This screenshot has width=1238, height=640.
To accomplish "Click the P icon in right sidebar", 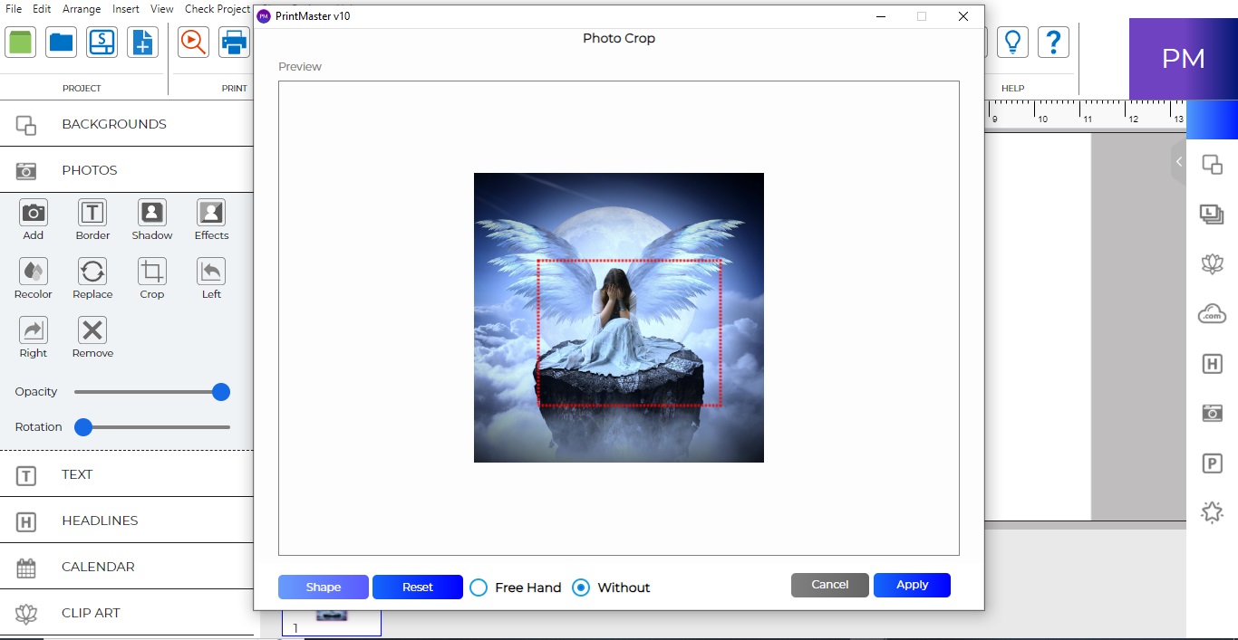I will tap(1212, 463).
